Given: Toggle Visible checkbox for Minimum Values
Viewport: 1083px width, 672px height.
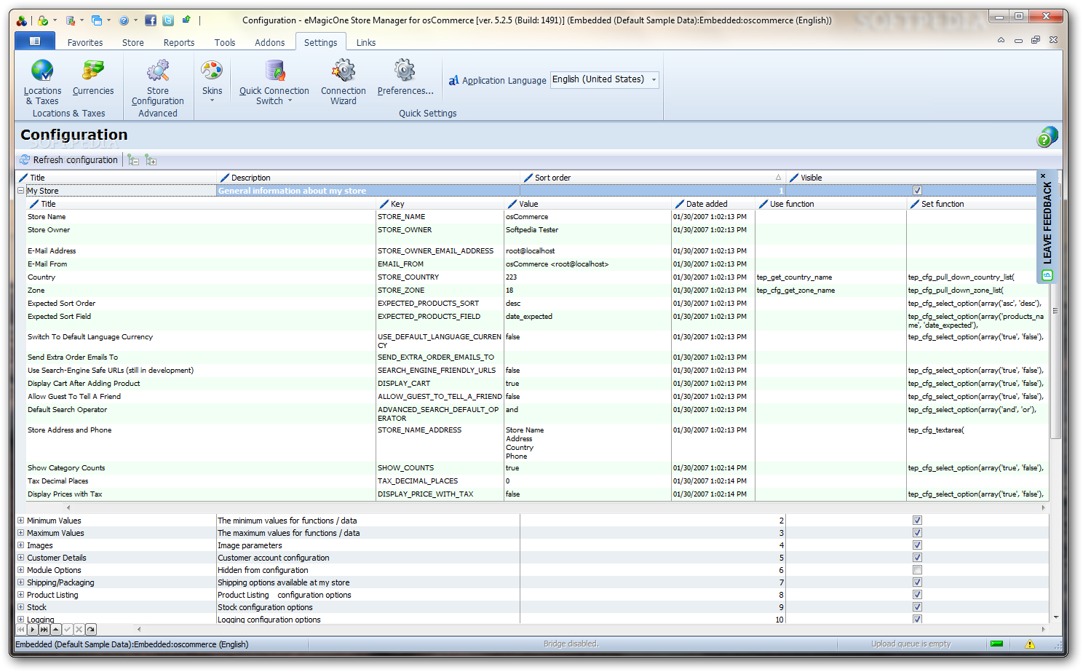Looking at the screenshot, I should (917, 521).
